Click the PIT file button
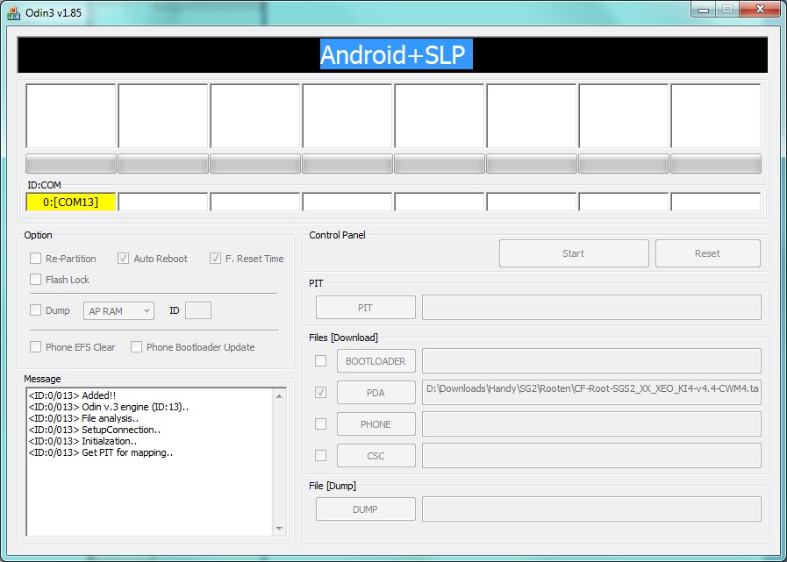 (x=365, y=308)
